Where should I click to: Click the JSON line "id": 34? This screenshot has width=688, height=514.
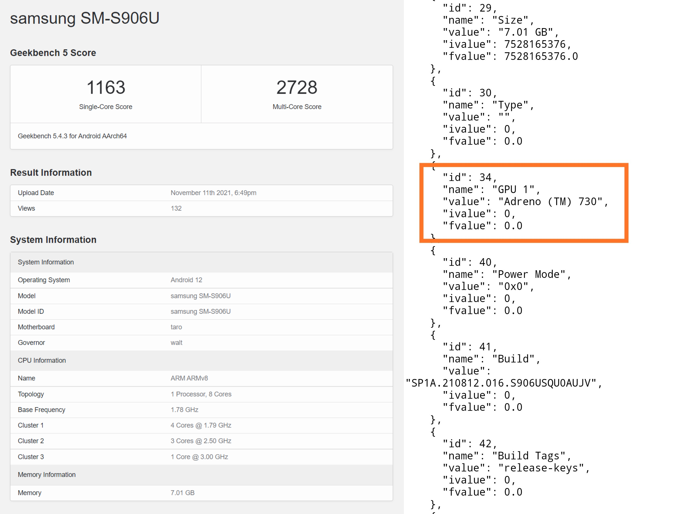pos(470,177)
